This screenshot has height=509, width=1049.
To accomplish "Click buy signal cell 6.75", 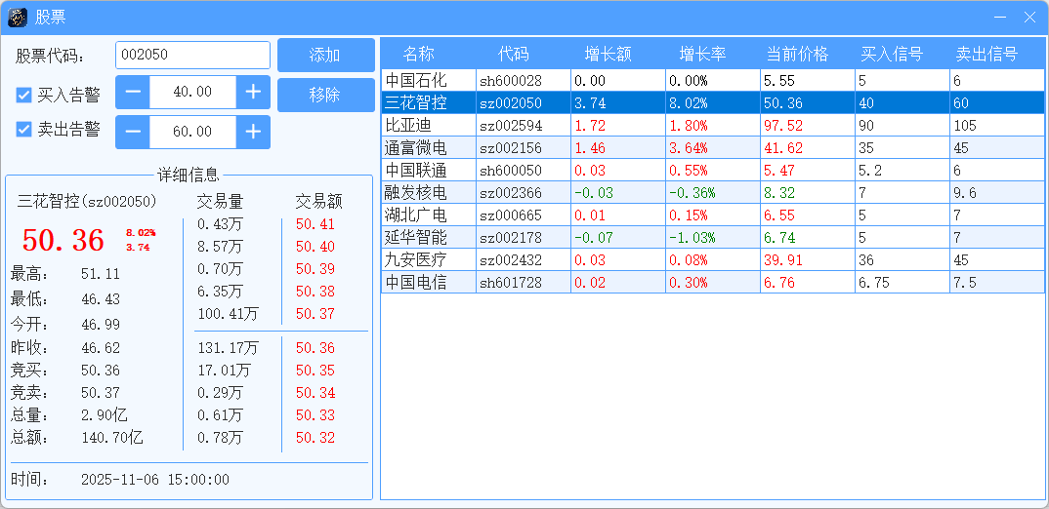I will tap(903, 282).
